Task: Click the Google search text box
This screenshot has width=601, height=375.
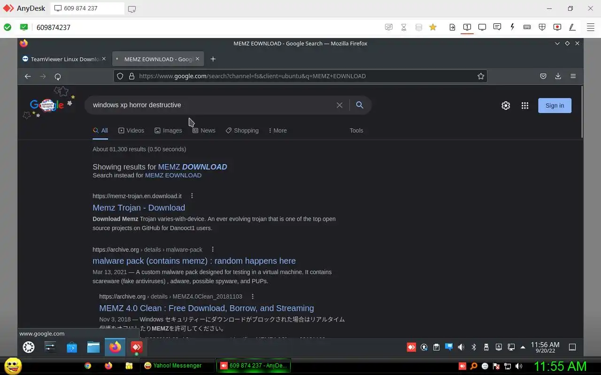Action: tap(211, 105)
